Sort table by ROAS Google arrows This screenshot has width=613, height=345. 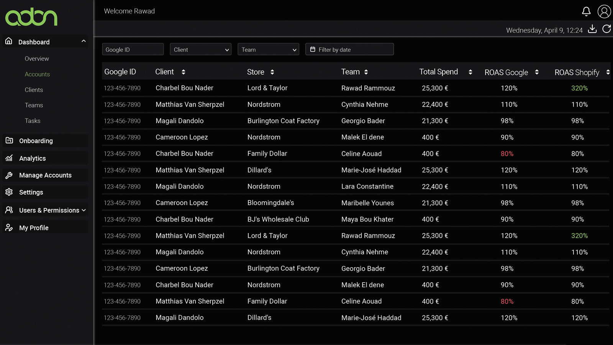tap(537, 72)
